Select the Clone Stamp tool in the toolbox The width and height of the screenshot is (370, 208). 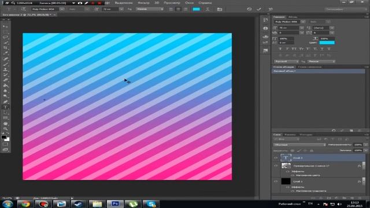click(5, 69)
